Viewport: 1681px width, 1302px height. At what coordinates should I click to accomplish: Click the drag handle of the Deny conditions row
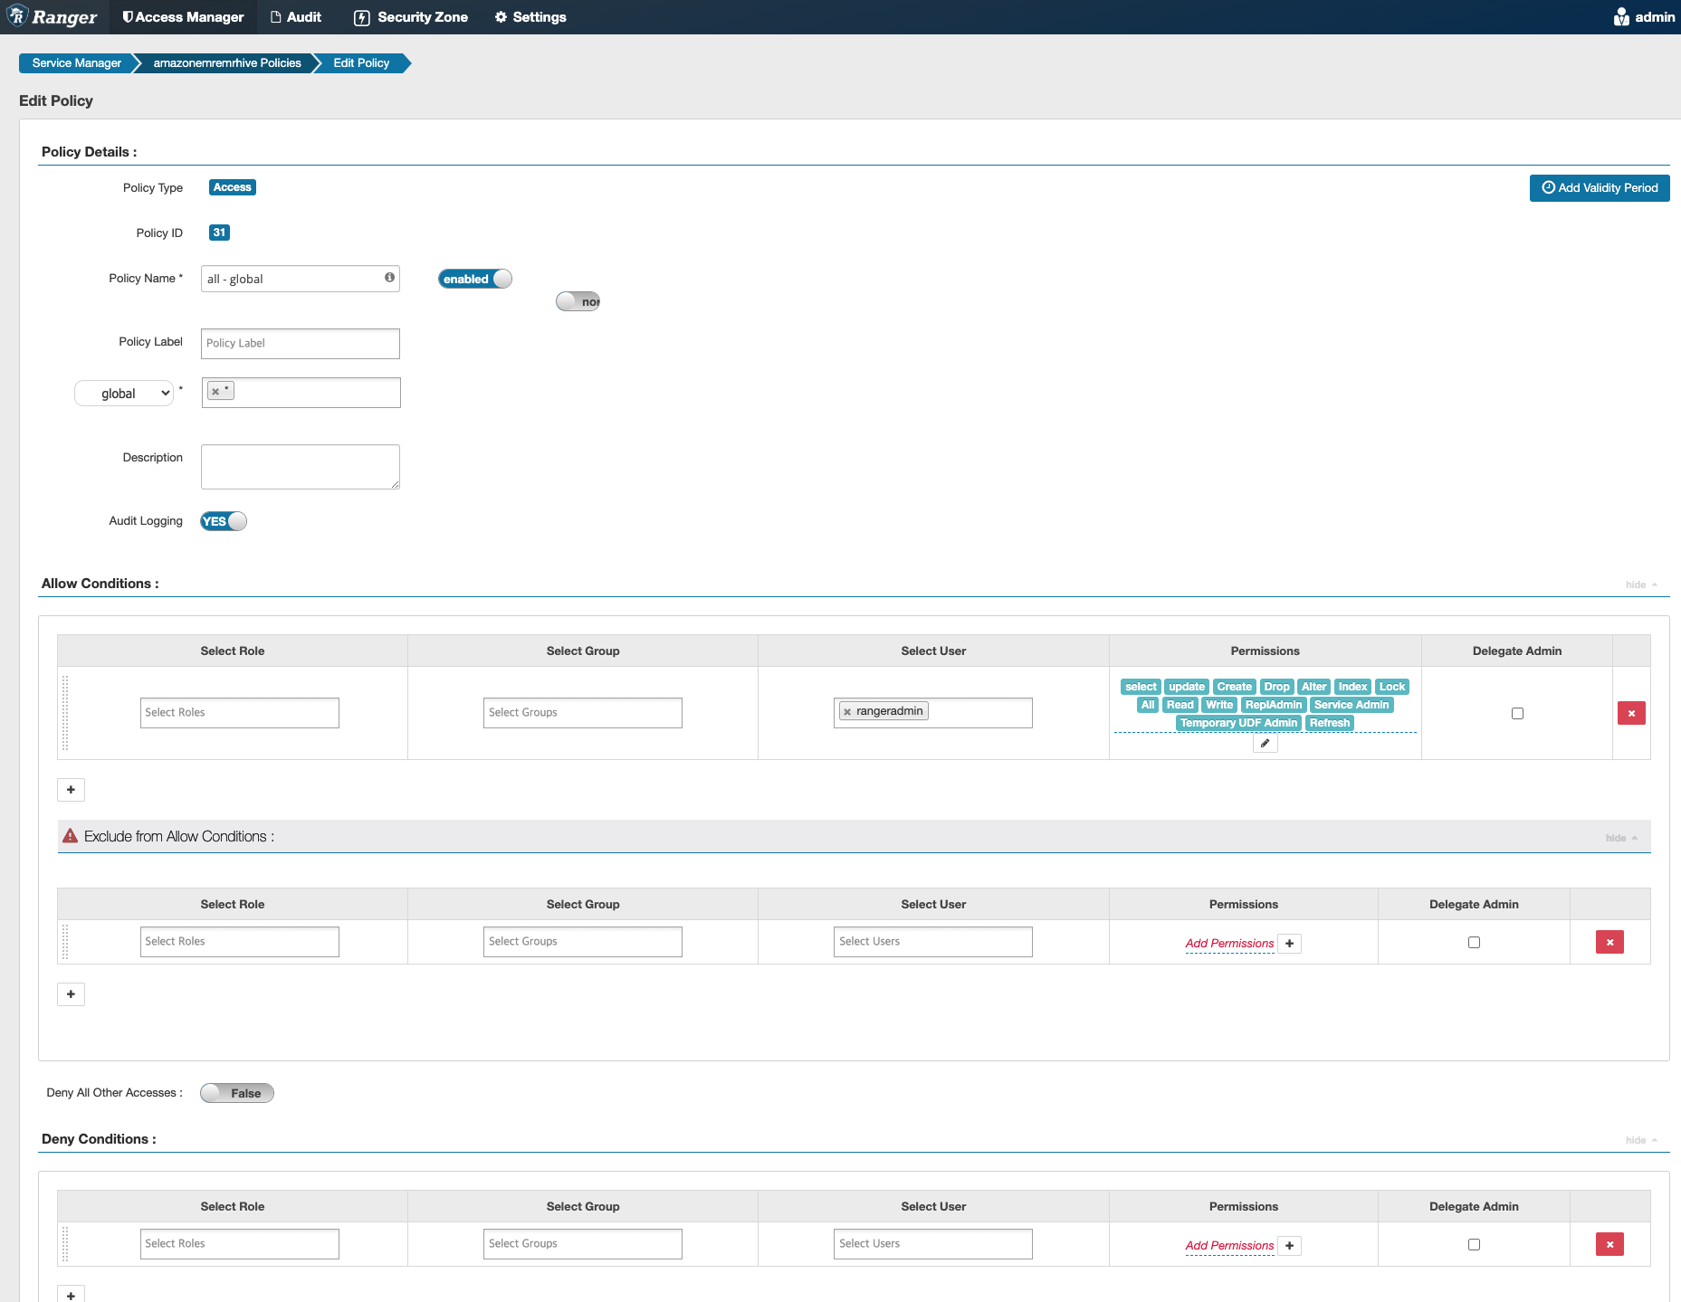pos(65,1244)
